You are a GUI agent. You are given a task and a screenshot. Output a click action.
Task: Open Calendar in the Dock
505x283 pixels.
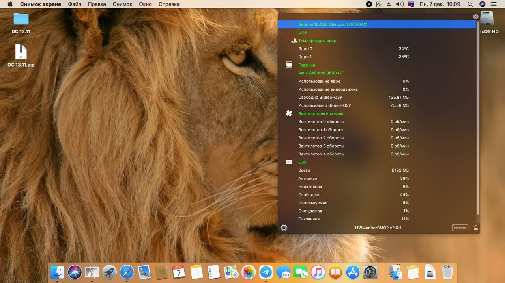click(x=179, y=272)
